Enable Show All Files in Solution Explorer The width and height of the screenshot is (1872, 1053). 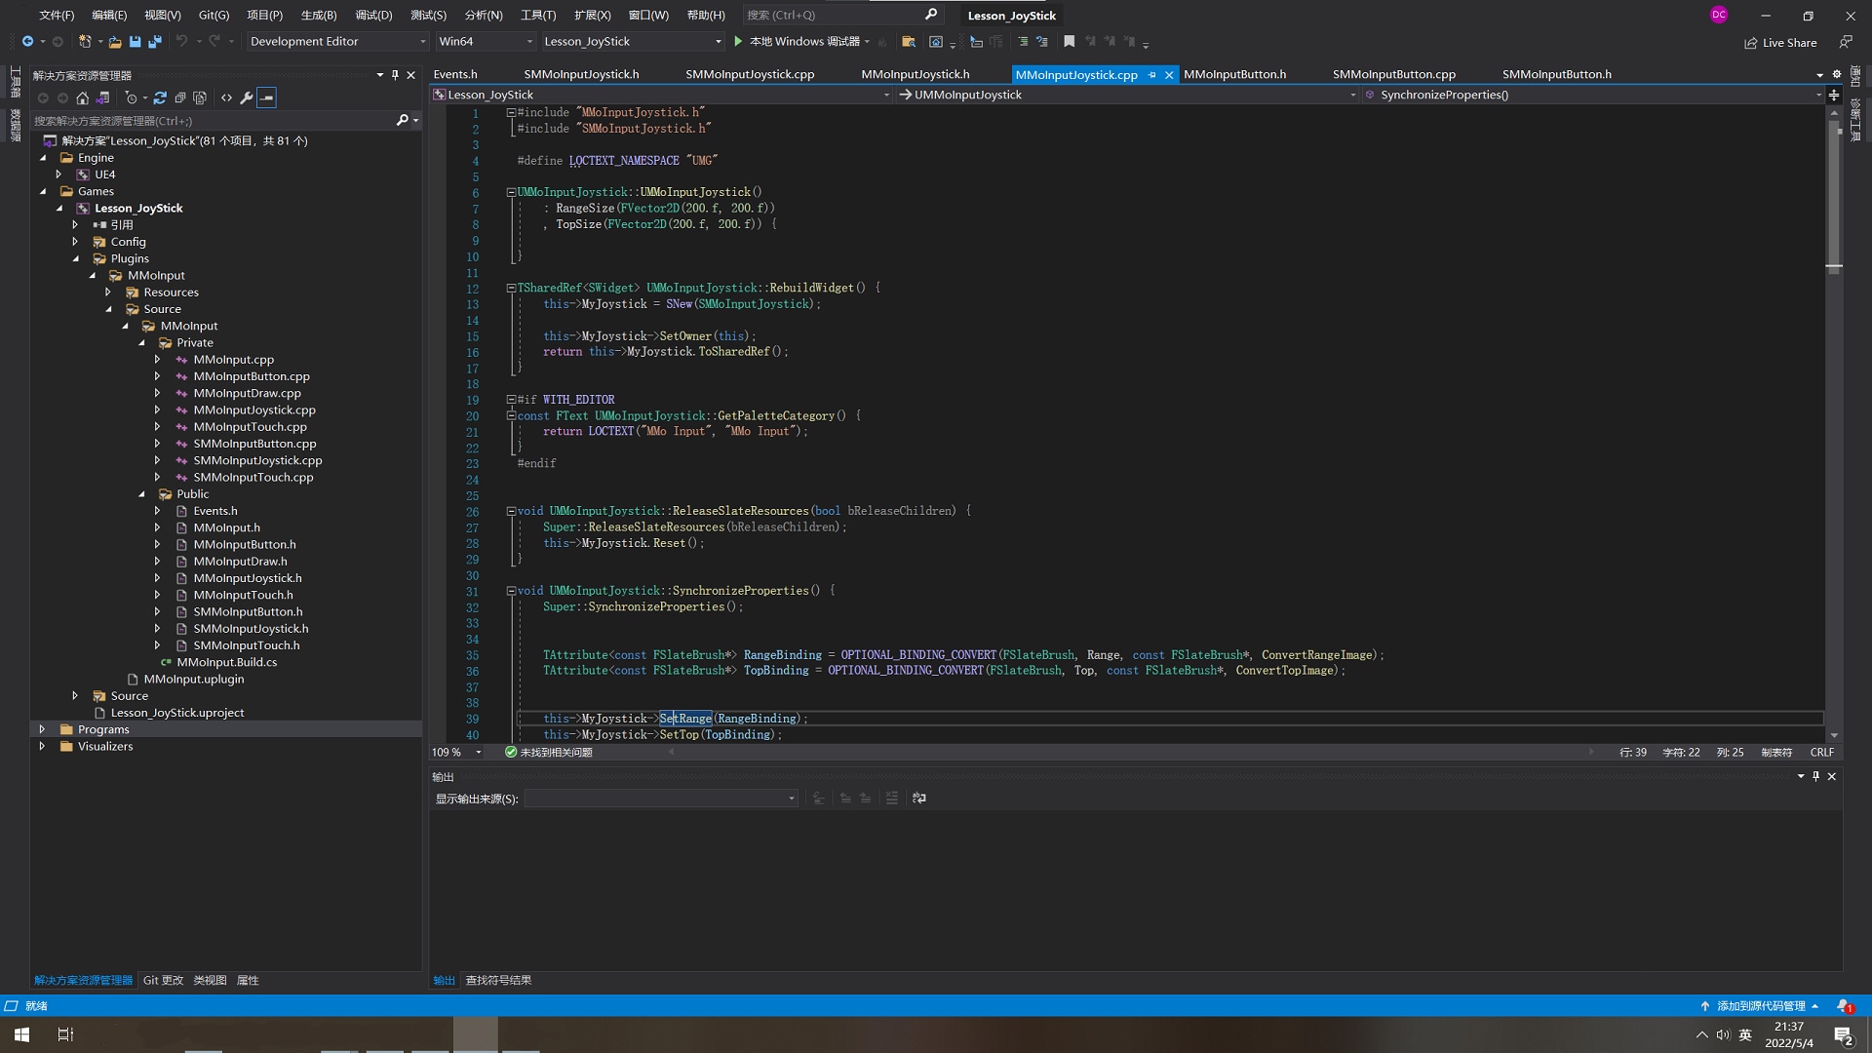click(x=200, y=97)
